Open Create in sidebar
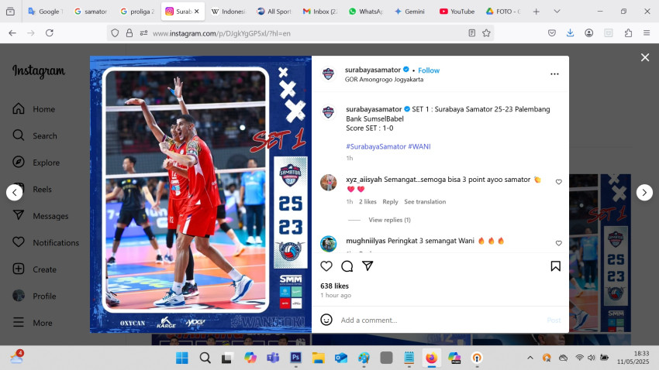The image size is (659, 370). tap(34, 269)
